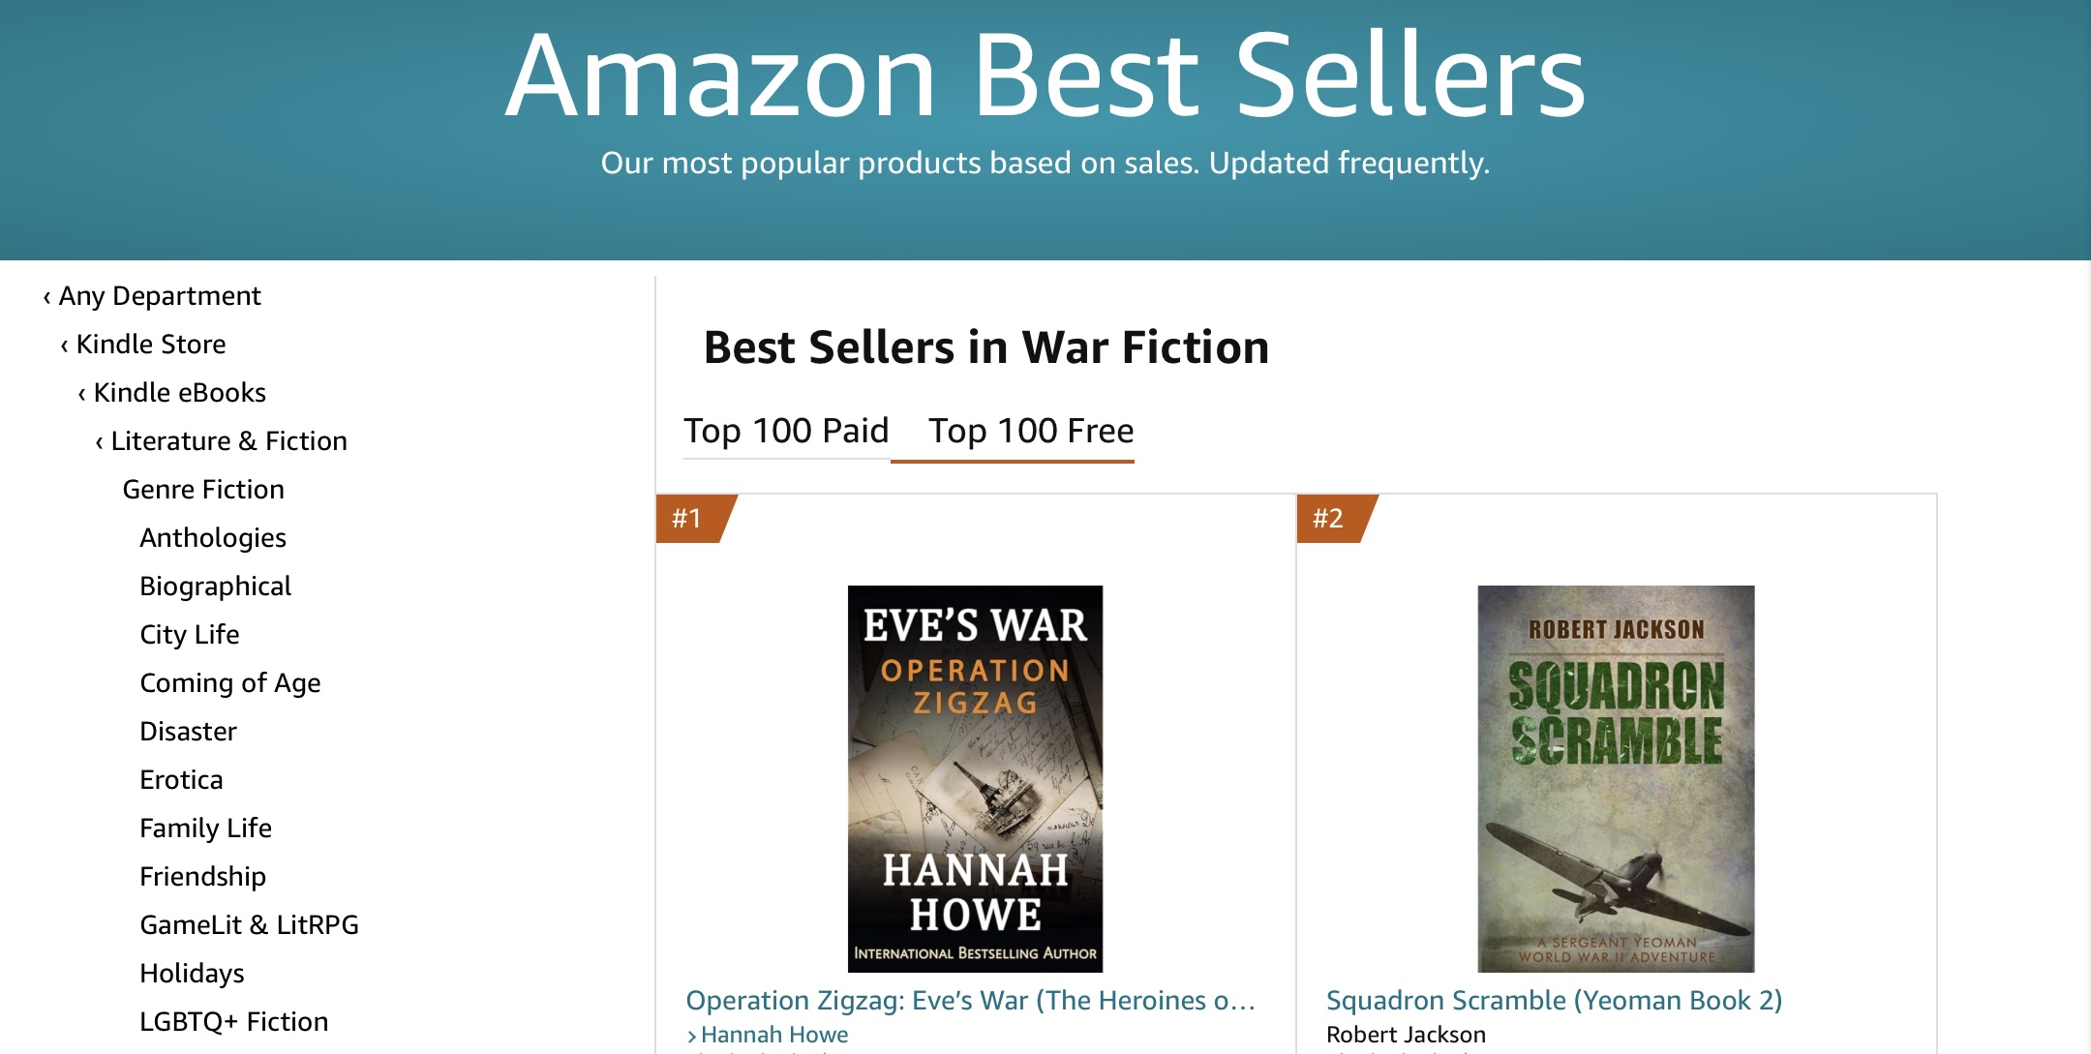This screenshot has width=2091, height=1054.
Task: Select the City Life subcategory
Action: (x=189, y=635)
